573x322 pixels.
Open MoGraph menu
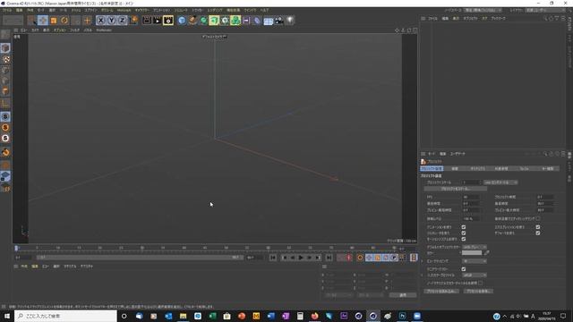[x=124, y=10]
